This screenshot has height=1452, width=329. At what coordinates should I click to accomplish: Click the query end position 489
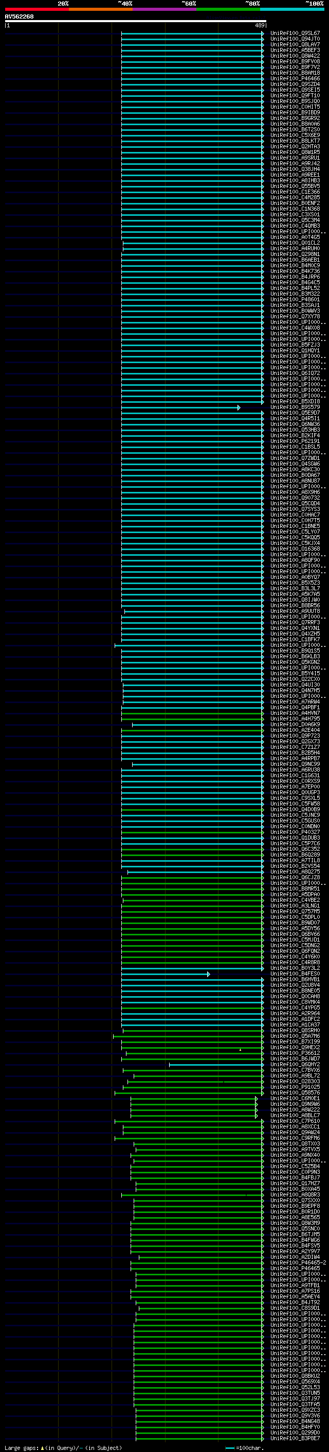point(260,25)
